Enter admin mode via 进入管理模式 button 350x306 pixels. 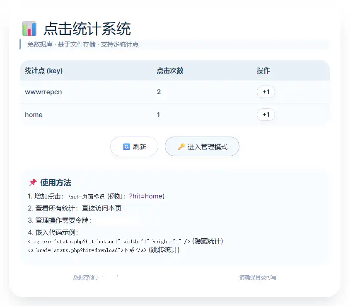tap(202, 146)
